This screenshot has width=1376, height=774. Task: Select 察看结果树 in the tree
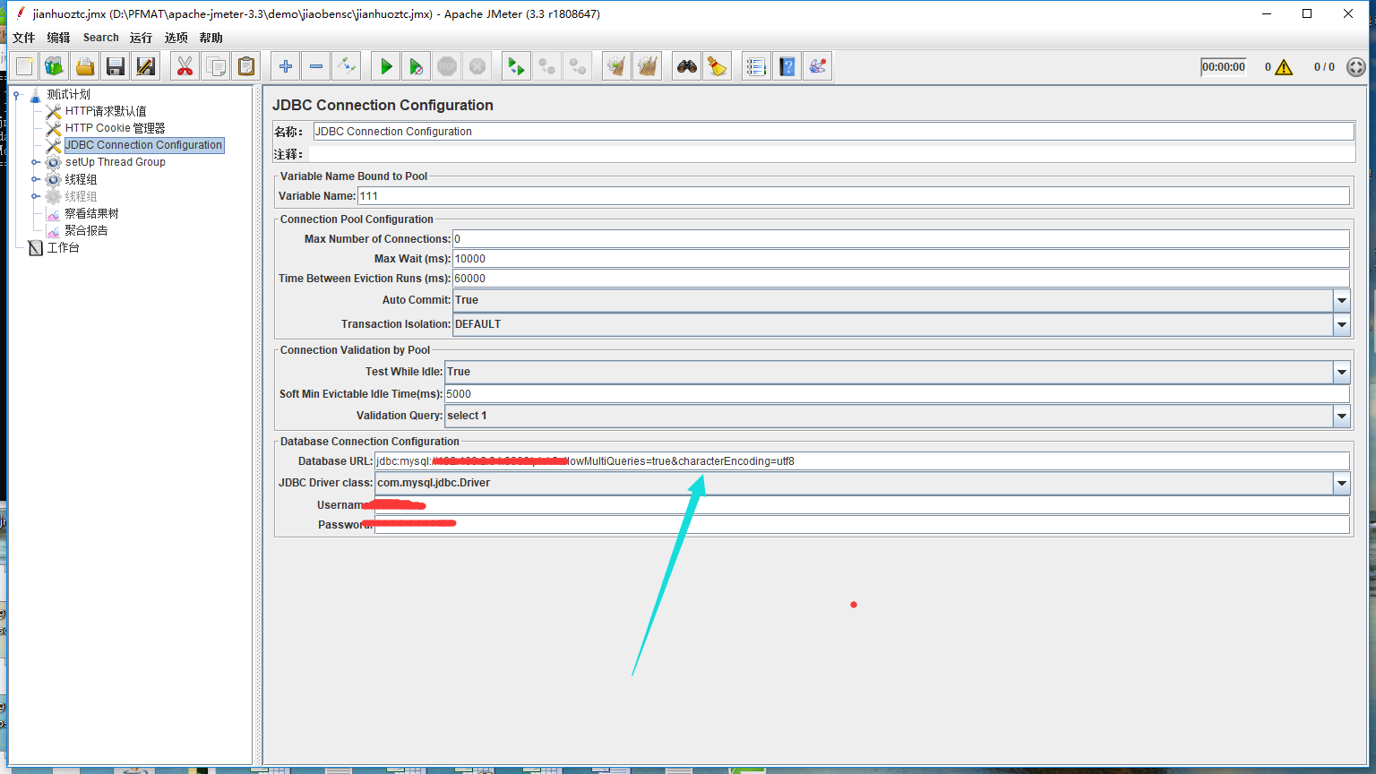pyautogui.click(x=91, y=213)
